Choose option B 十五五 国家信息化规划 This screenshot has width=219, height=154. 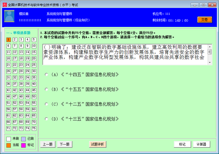click(46, 89)
